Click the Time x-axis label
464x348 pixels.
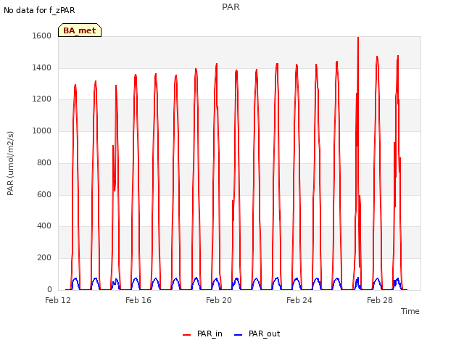pos(410,311)
